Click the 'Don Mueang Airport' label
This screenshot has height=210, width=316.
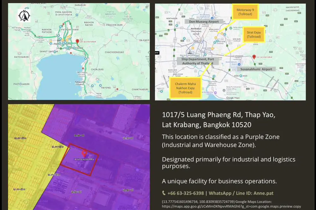[x=204, y=21]
